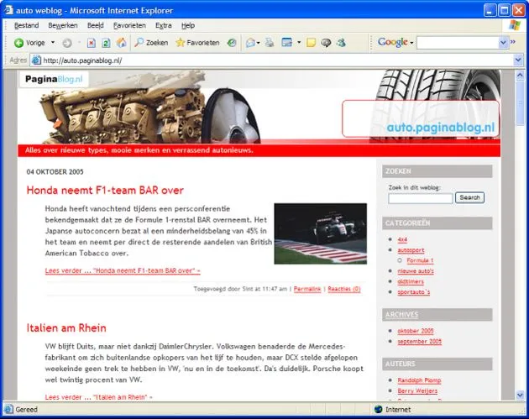Click the yellow note toolbar icon

coord(311,43)
